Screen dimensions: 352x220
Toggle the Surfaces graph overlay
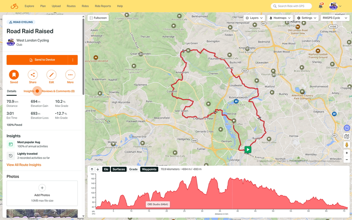tap(119, 169)
